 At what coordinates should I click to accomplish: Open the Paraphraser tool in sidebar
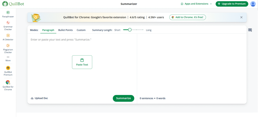point(8,14)
